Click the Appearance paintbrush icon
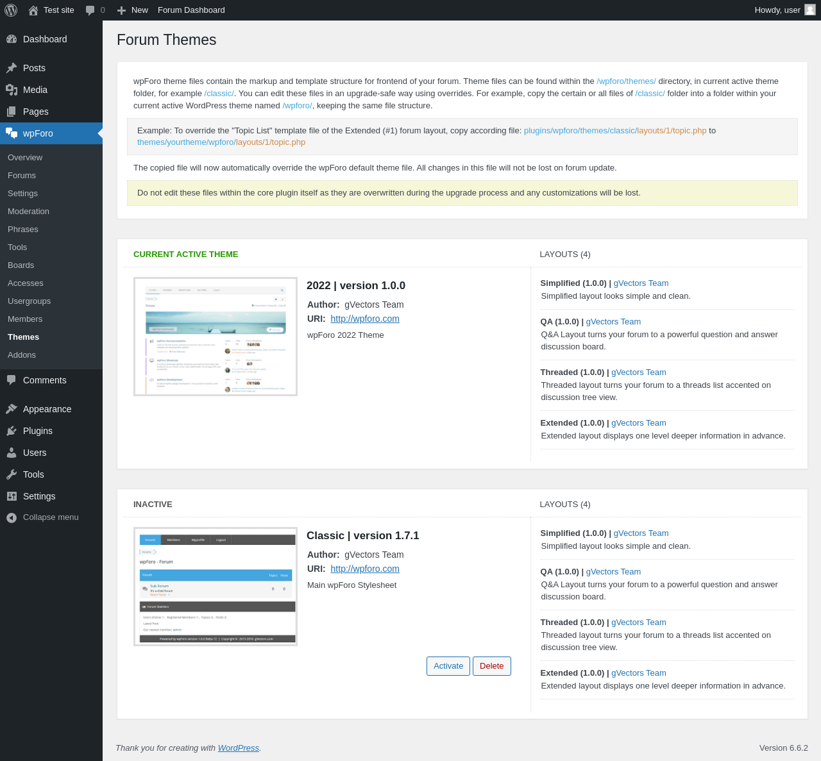The height and width of the screenshot is (761, 821). [12, 409]
